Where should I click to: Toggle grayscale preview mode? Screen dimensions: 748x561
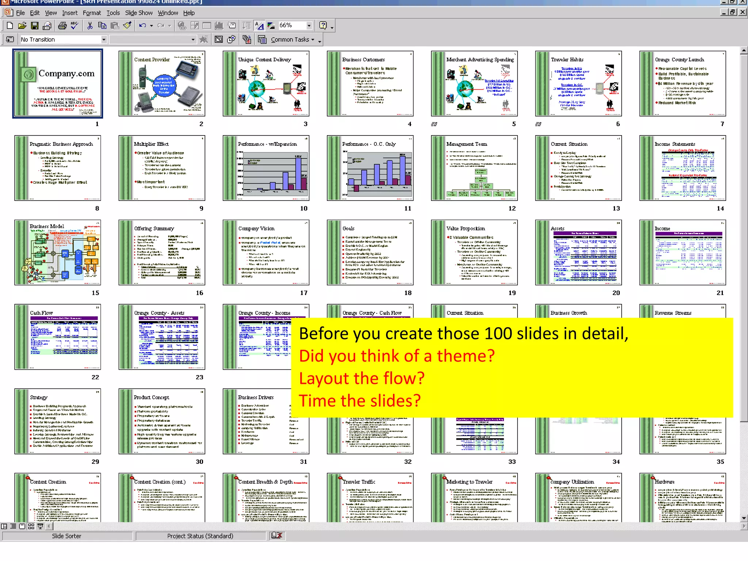(271, 26)
